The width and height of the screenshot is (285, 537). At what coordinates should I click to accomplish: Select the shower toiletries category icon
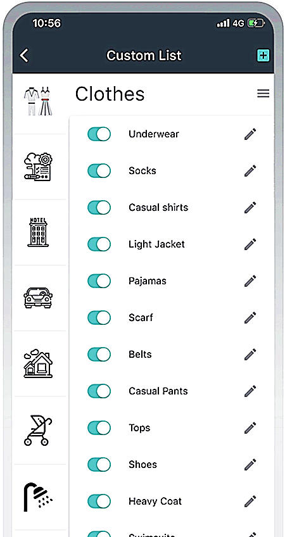coord(38,497)
